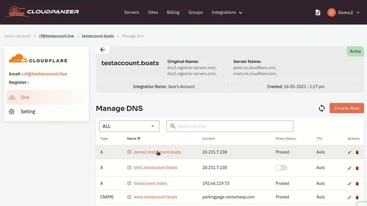367x206 pixels.
Task: Sort by Name column arrow
Action: click(139, 138)
